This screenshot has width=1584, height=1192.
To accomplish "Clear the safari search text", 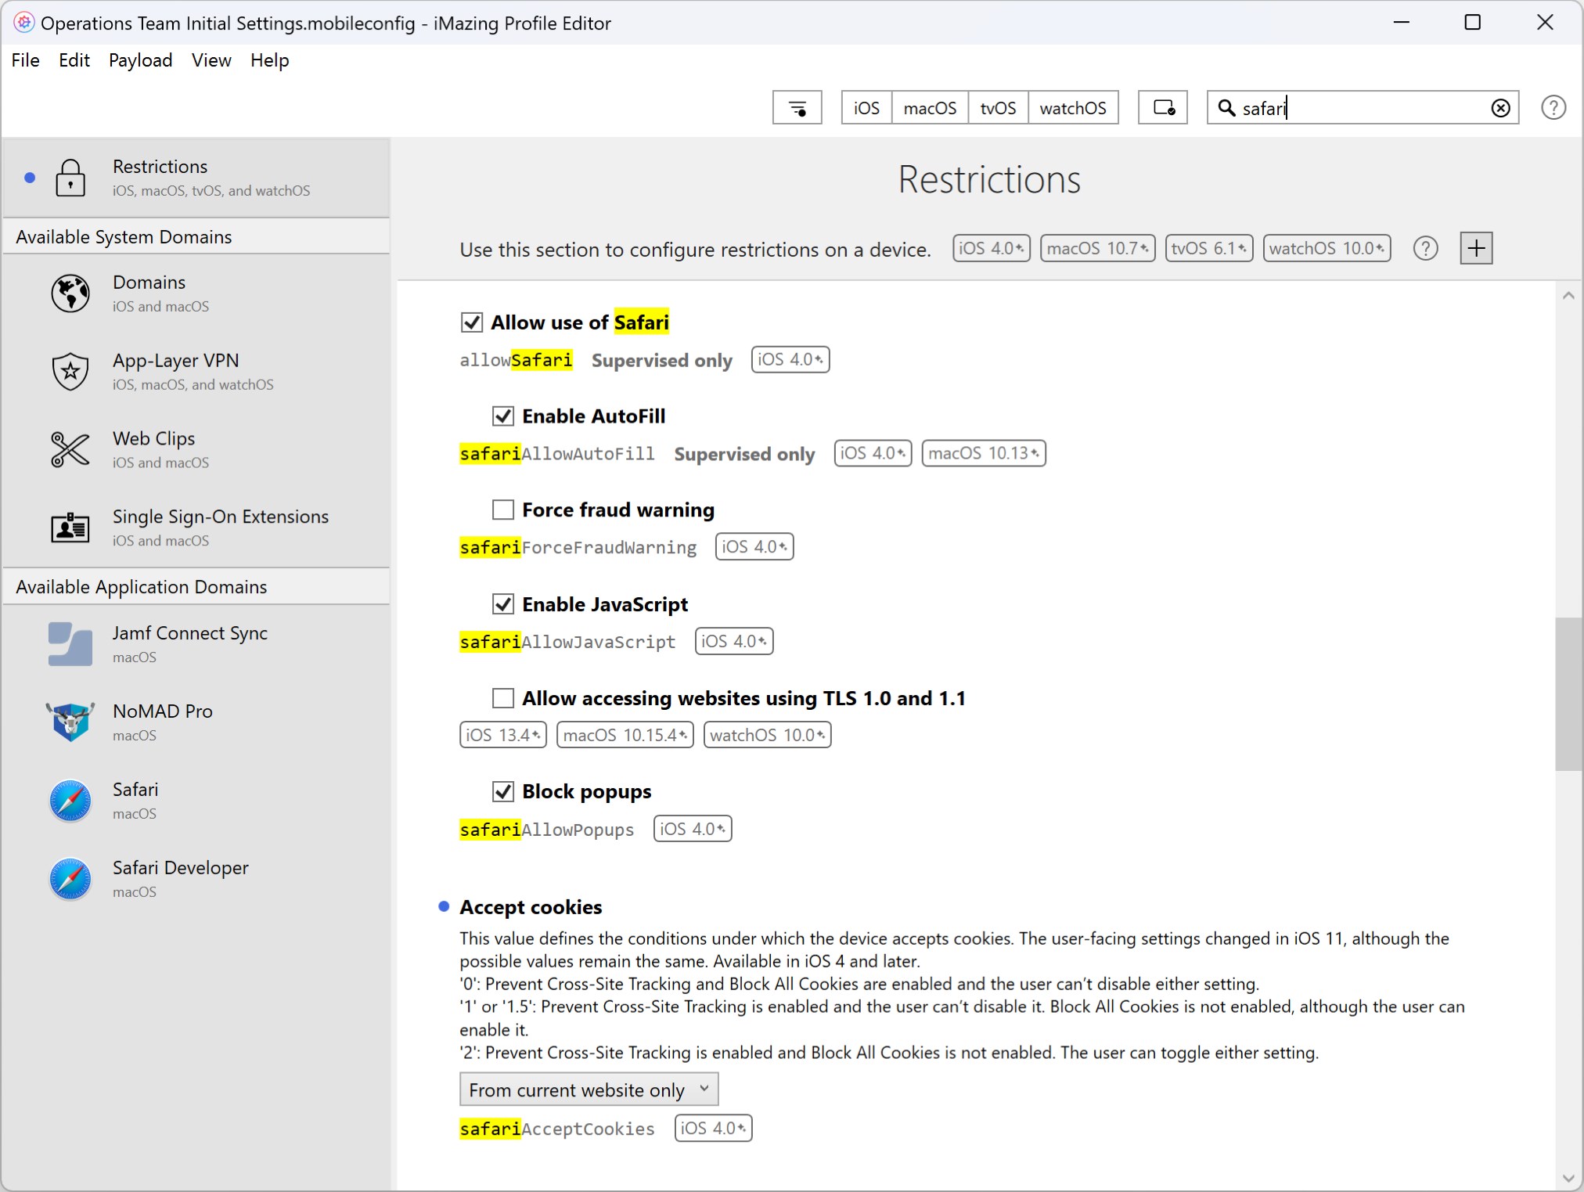I will [x=1499, y=108].
